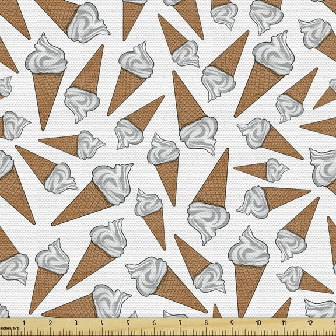Pick the ruler mark numbered 5
Screen dimensions: 336x336
pyautogui.click(x=128, y=323)
